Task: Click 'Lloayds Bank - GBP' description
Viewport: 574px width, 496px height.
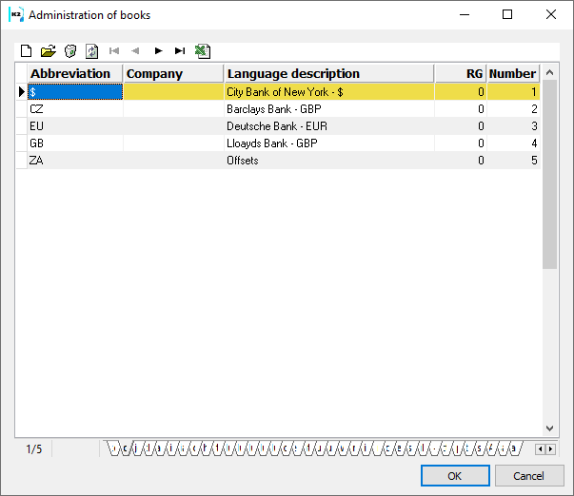Action: pyautogui.click(x=329, y=143)
